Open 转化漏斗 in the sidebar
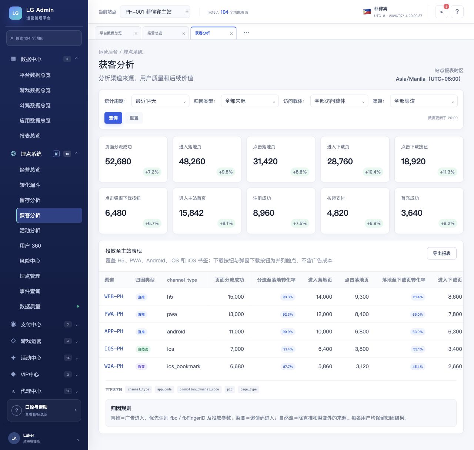The height and width of the screenshot is (450, 474). point(30,185)
